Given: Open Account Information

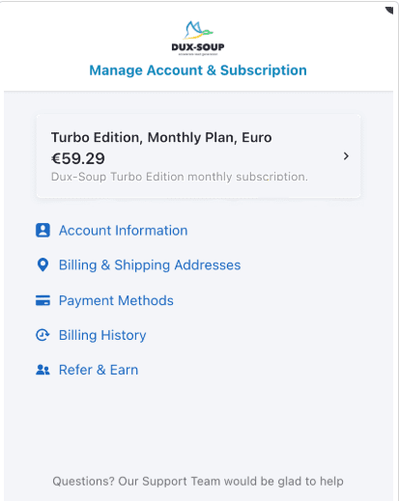Looking at the screenshot, I should point(123,231).
